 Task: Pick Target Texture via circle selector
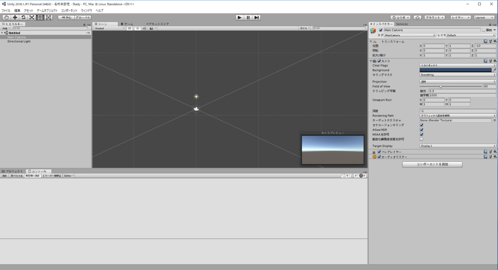pyautogui.click(x=495, y=120)
